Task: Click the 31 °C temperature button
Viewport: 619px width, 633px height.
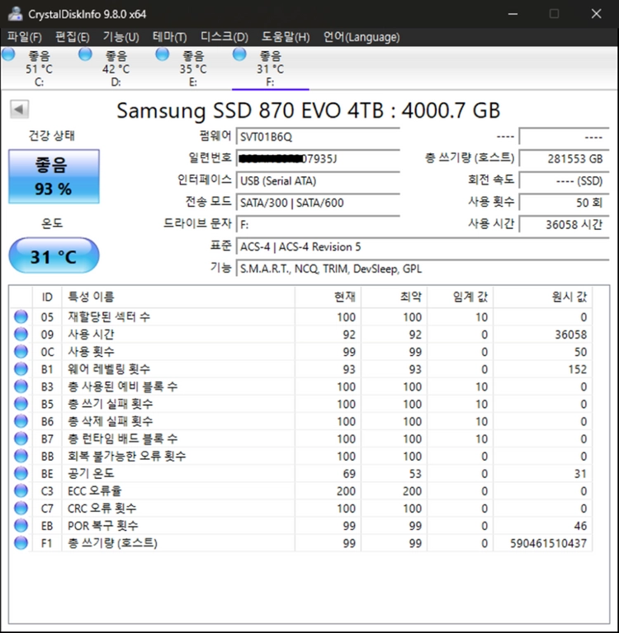Action: coord(54,256)
